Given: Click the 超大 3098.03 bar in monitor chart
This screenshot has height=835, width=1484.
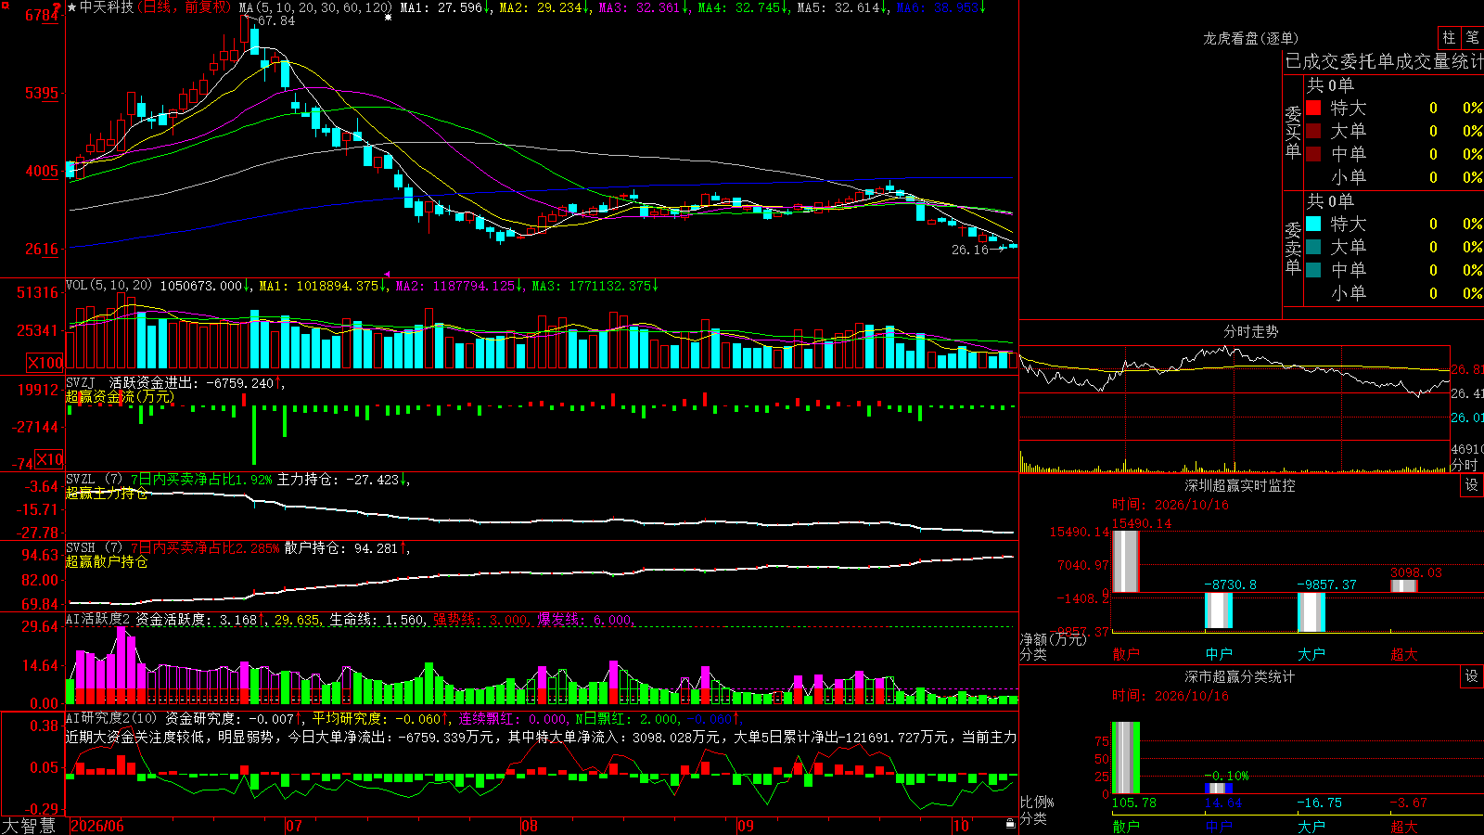Looking at the screenshot, I should 1403,586.
